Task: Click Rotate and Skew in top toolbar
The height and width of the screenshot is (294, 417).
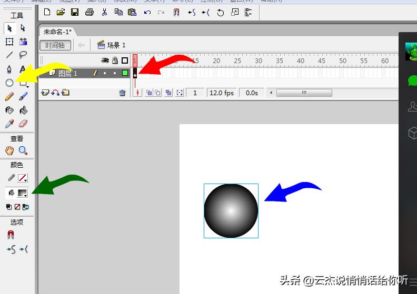Action: (221, 12)
